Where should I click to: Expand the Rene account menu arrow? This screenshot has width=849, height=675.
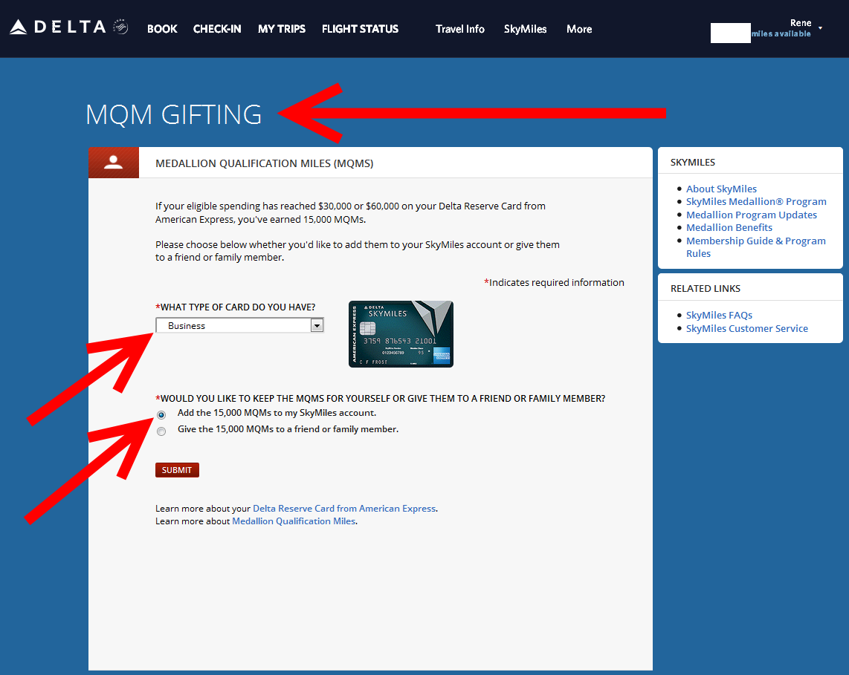pyautogui.click(x=820, y=28)
